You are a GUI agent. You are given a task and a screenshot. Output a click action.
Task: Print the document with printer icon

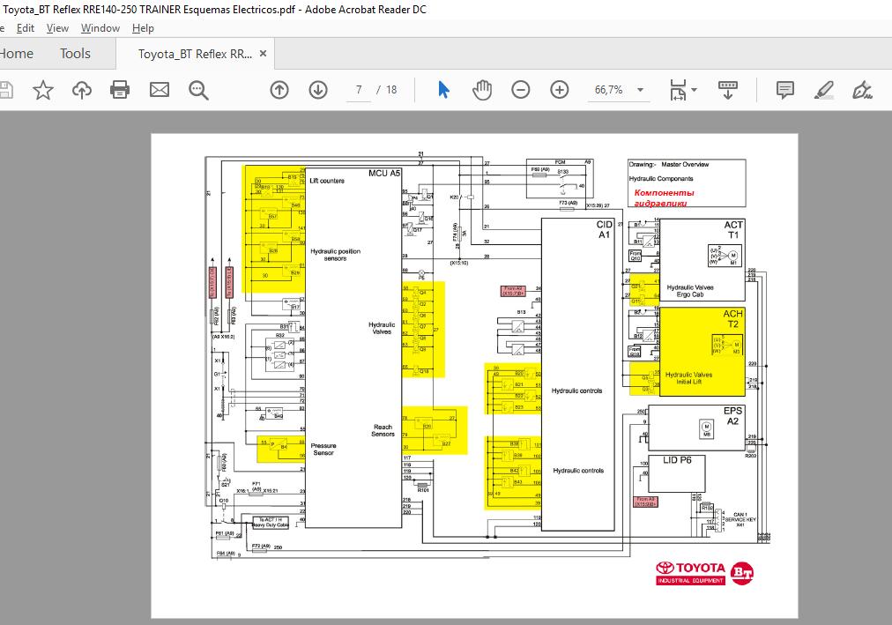pyautogui.click(x=120, y=90)
